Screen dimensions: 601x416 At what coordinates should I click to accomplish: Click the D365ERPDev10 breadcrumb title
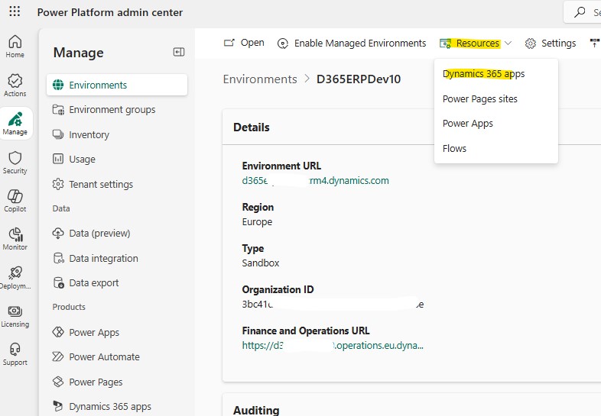pos(359,79)
